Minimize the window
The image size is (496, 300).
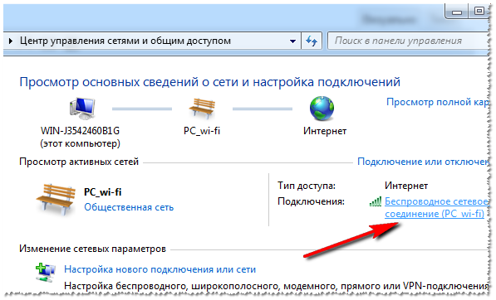457,12
